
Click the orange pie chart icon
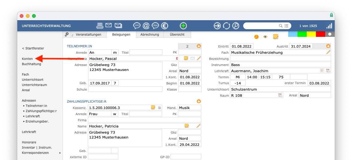click(x=256, y=37)
